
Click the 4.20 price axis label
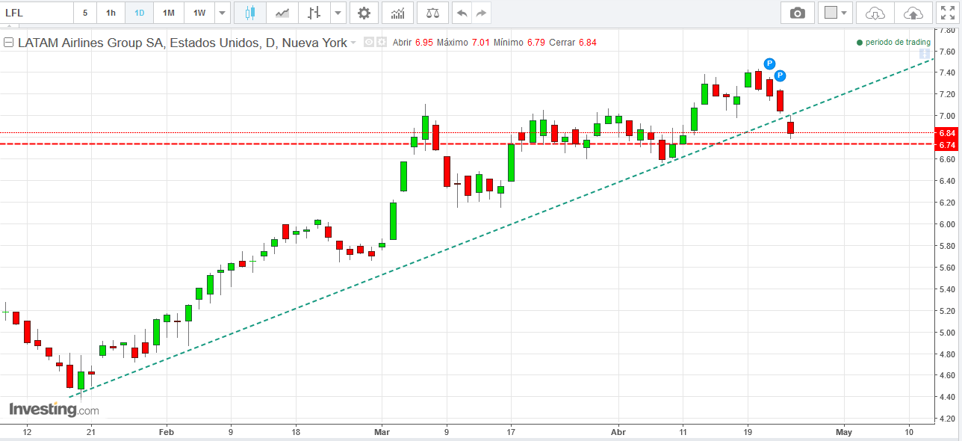947,419
